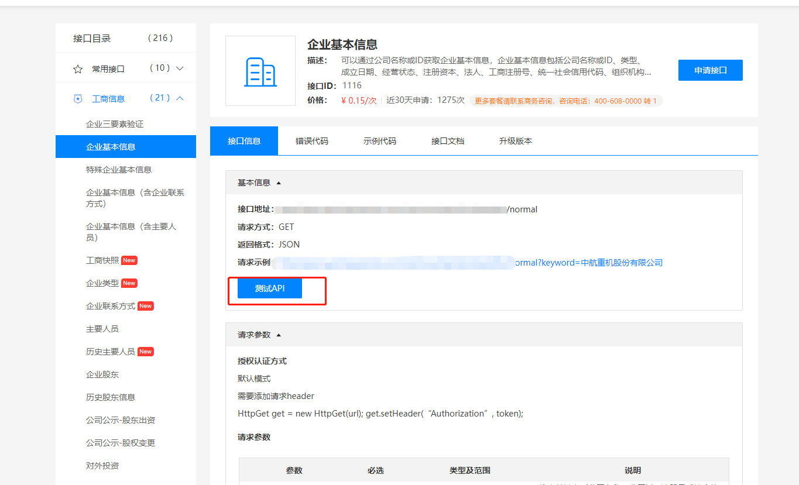Click the 必选 table column header
799x485 pixels.
pos(376,470)
